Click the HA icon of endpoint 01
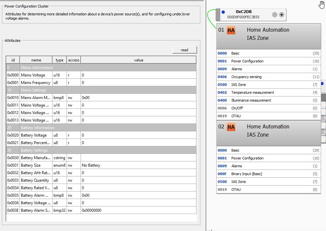Screen dimensions: 326x231 (x=231, y=30)
